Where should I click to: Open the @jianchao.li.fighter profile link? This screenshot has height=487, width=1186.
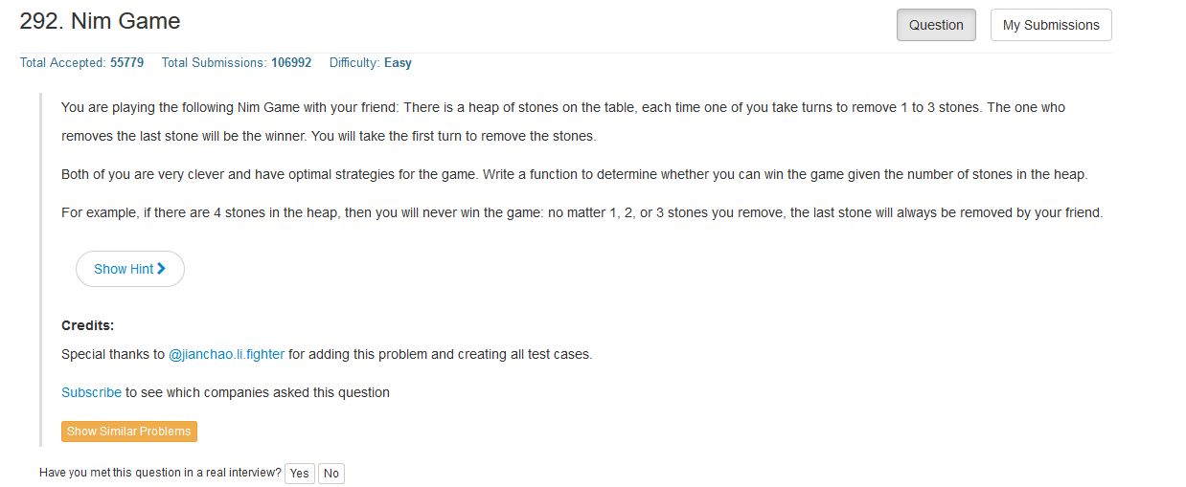coord(226,354)
